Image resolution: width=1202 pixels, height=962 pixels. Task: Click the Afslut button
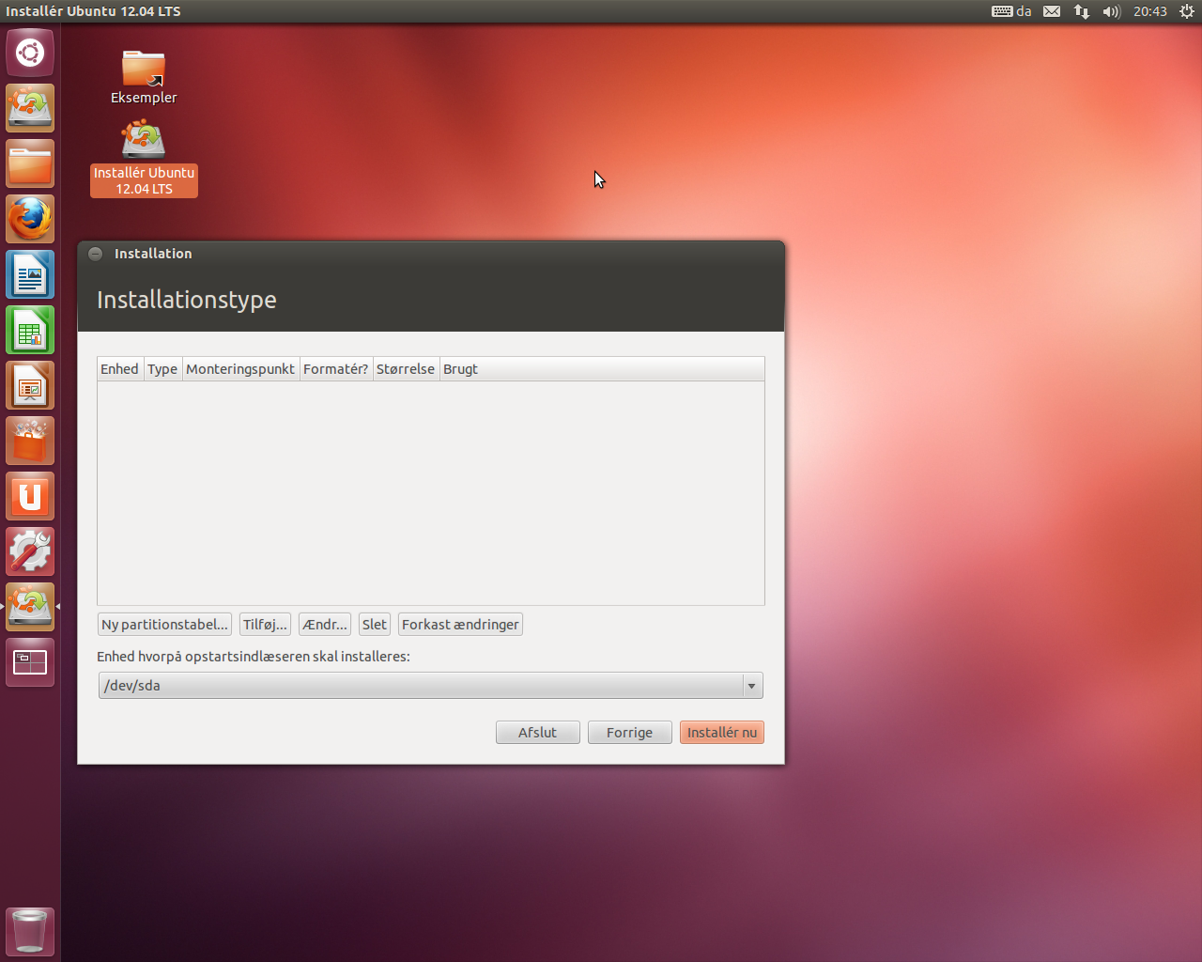(537, 733)
